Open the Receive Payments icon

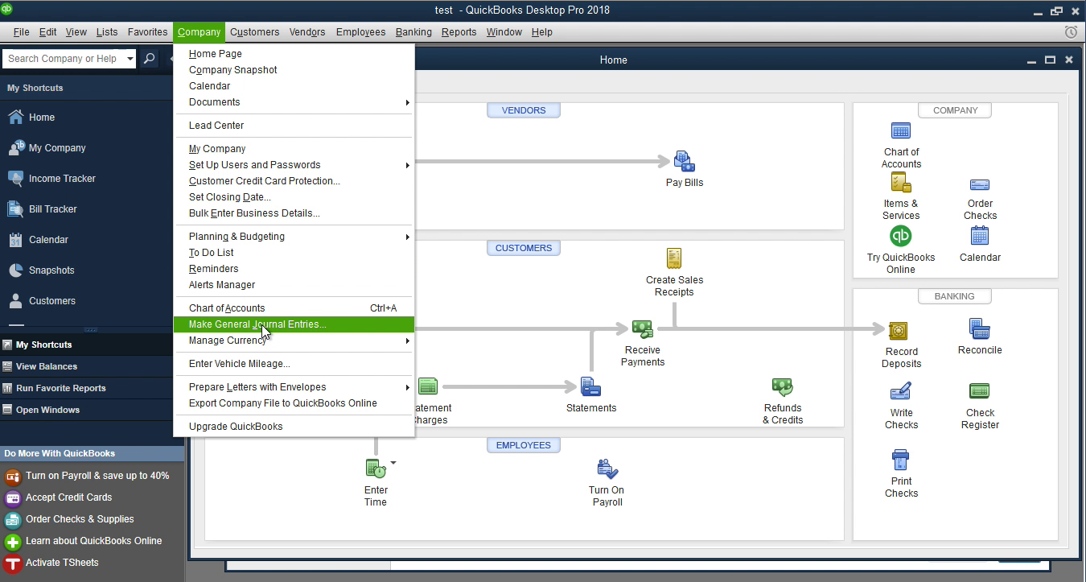[x=642, y=328]
